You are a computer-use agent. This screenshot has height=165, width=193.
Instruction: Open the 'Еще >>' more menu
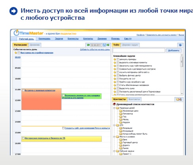[x=128, y=39]
